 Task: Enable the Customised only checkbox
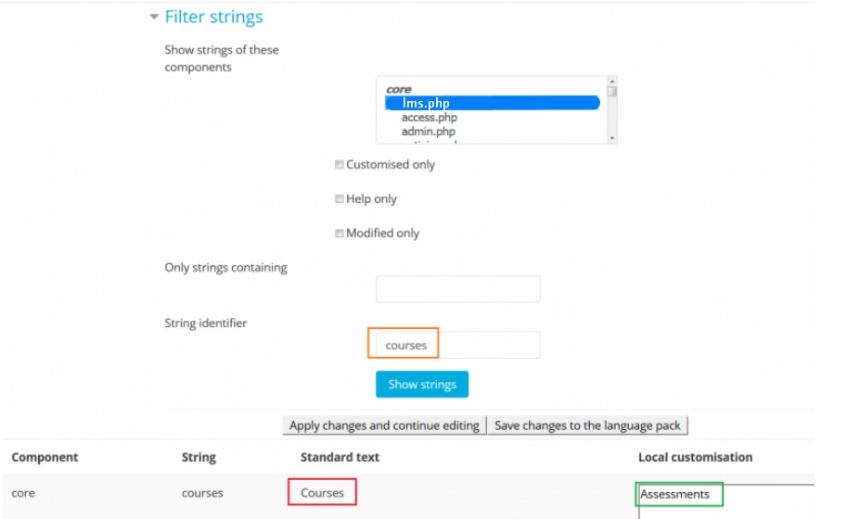[340, 165]
